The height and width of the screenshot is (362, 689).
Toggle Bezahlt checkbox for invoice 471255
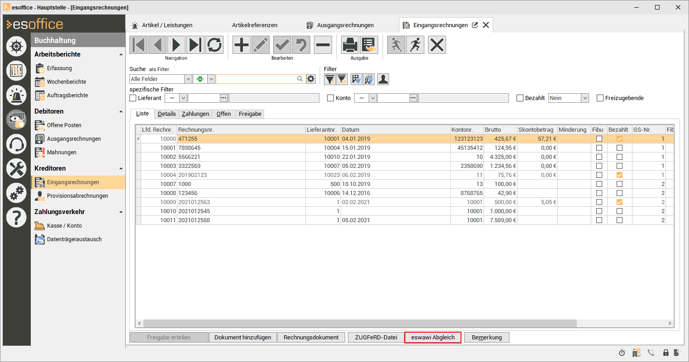(619, 138)
